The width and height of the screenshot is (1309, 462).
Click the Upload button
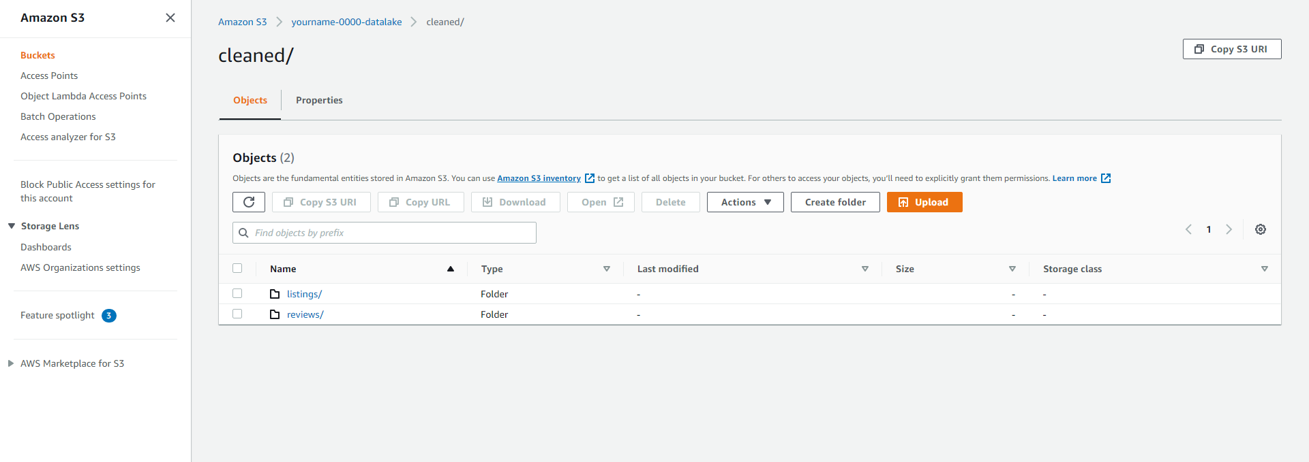point(924,202)
